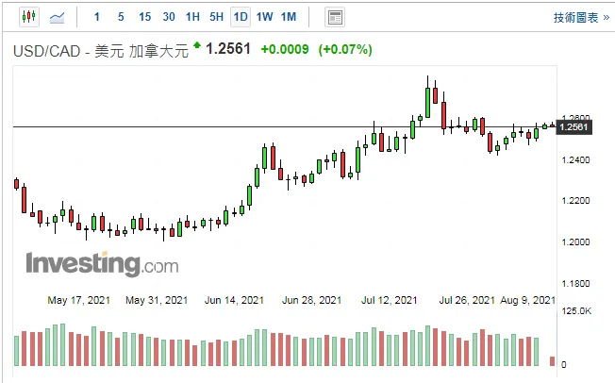Select the 5H timeframe

217,17
